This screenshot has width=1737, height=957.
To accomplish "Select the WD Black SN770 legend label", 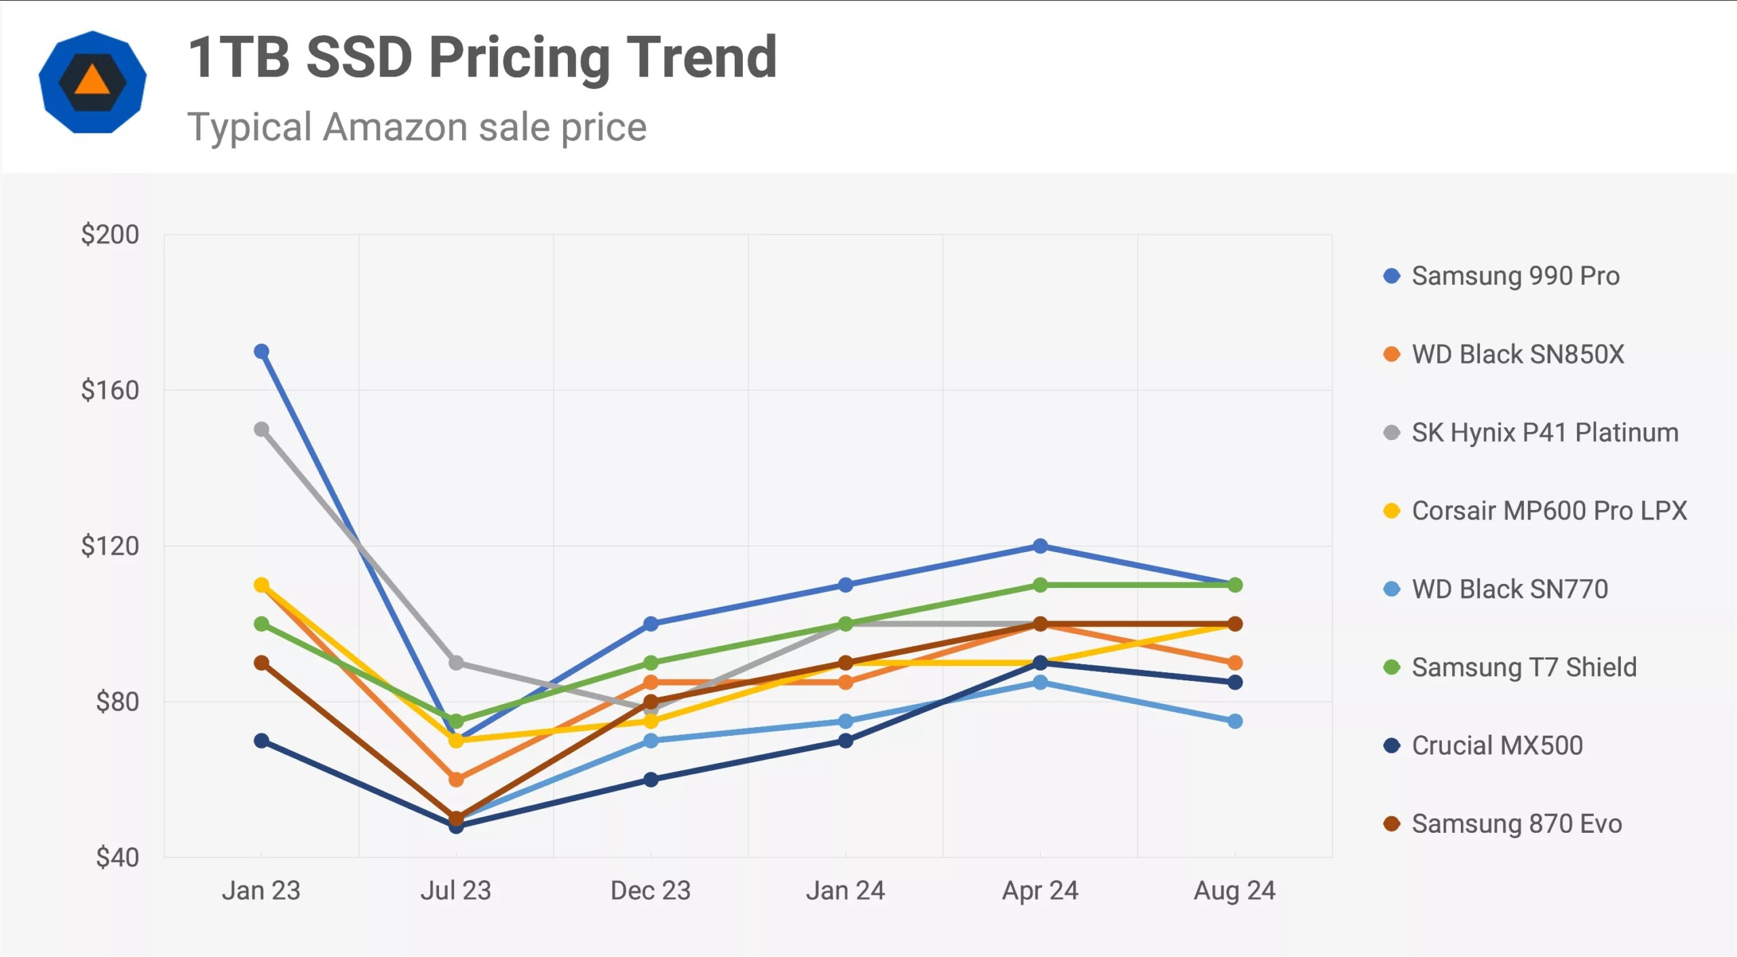I will tap(1510, 589).
